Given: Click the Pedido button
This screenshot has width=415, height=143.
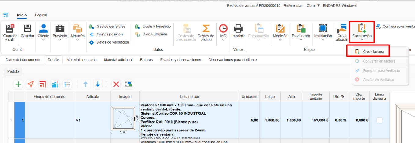Looking at the screenshot, I should pyautogui.click(x=13, y=72).
